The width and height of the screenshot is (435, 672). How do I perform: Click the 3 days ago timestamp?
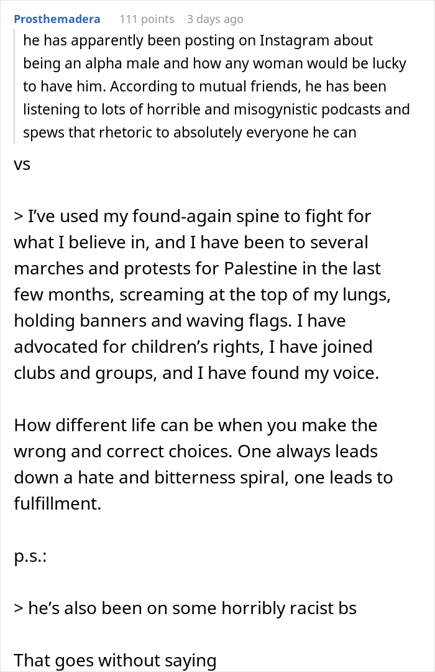[x=215, y=19]
